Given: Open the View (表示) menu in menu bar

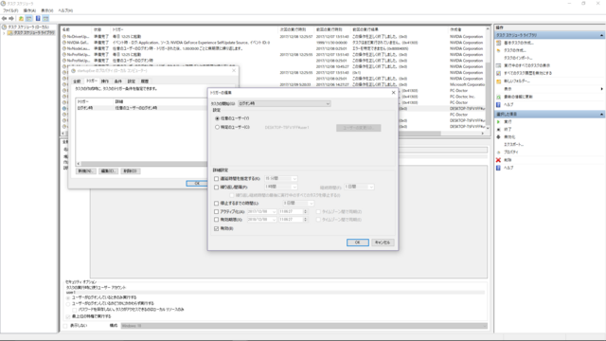Looking at the screenshot, I should click(47, 10).
